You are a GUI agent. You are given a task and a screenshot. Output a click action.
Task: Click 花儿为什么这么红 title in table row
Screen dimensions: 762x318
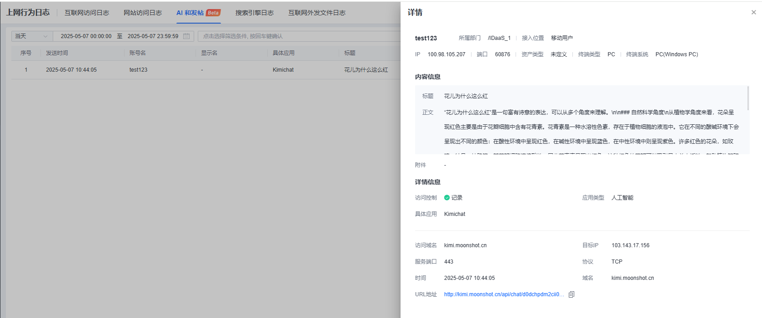(366, 70)
